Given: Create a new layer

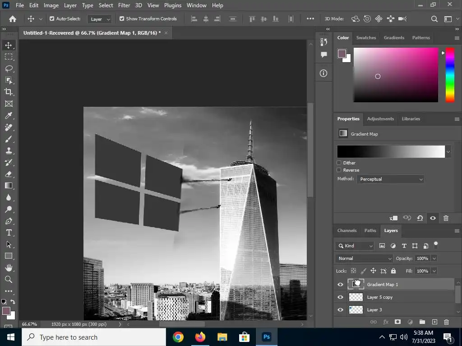Looking at the screenshot, I should [434, 322].
